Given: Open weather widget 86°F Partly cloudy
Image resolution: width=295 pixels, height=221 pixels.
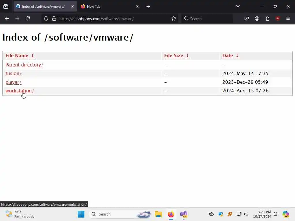Looking at the screenshot, I should [x=20, y=214].
